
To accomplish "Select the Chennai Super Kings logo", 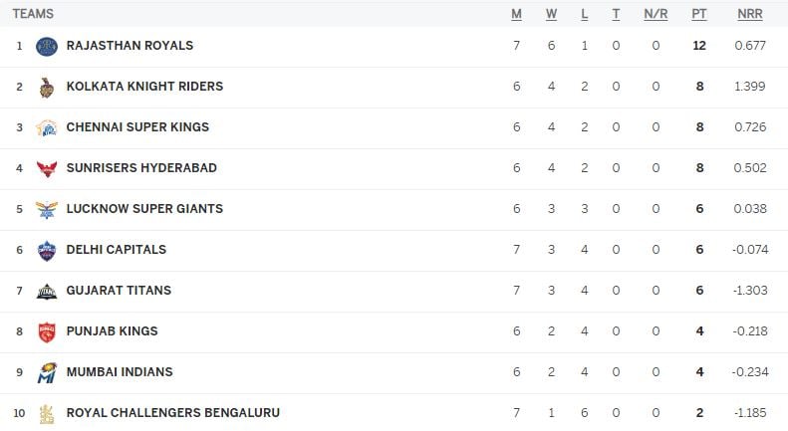I will [x=46, y=128].
